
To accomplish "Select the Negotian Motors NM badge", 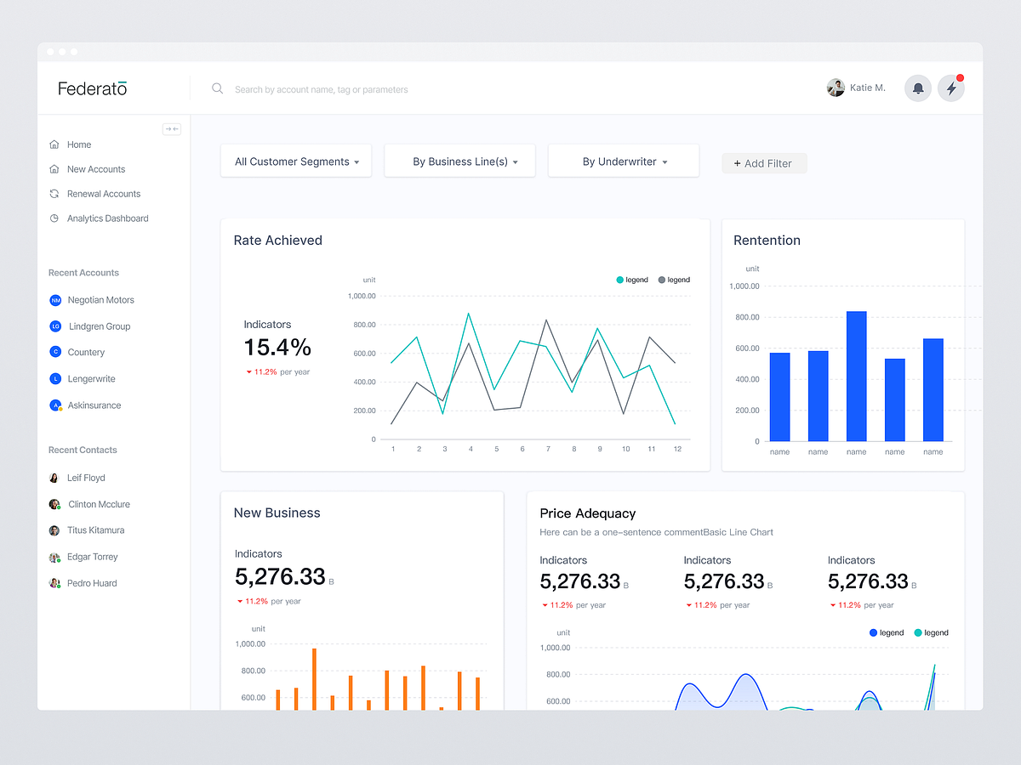I will click(x=55, y=300).
